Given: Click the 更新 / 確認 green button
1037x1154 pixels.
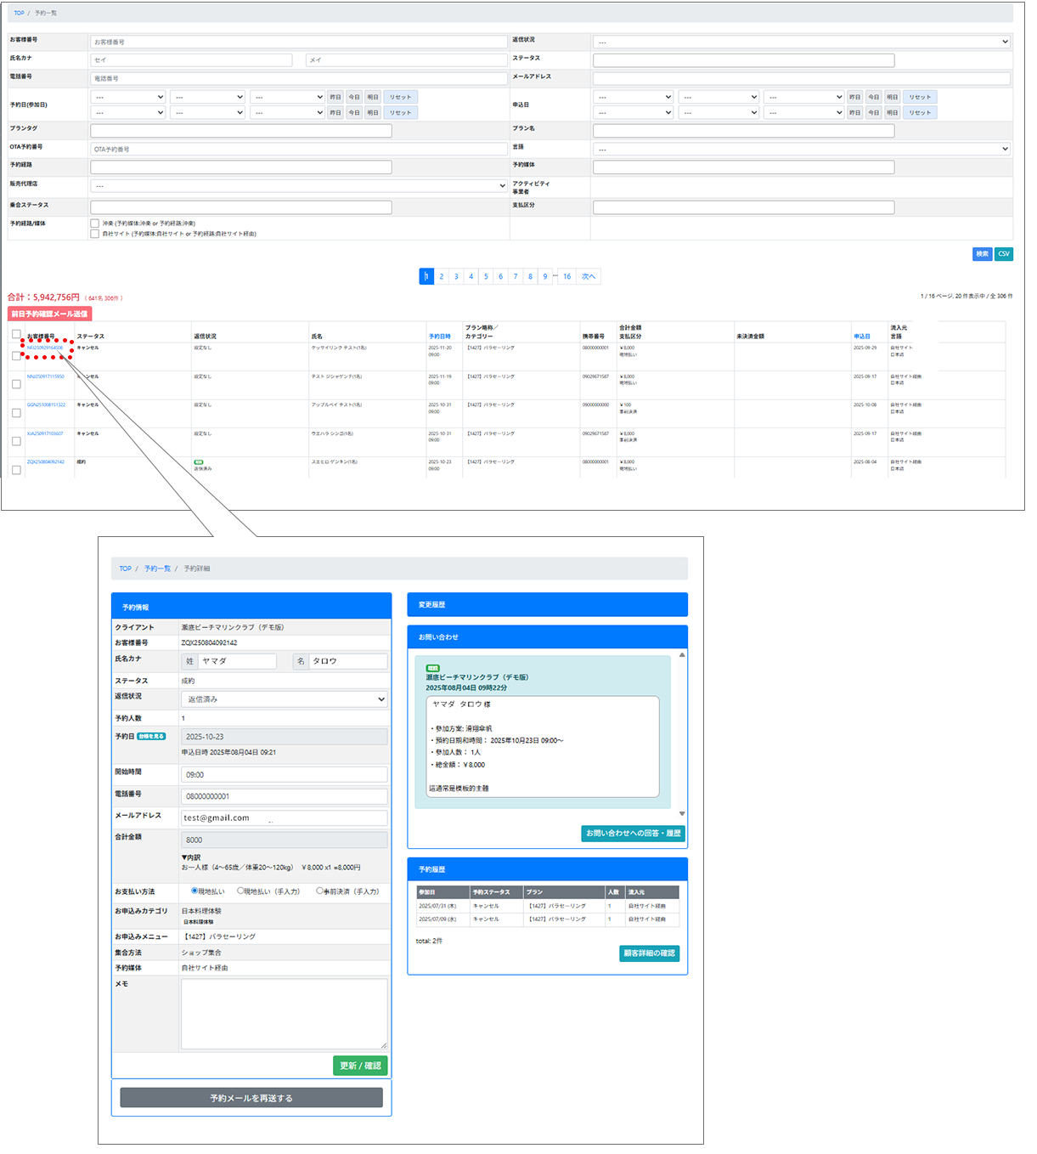Looking at the screenshot, I should click(x=360, y=1066).
